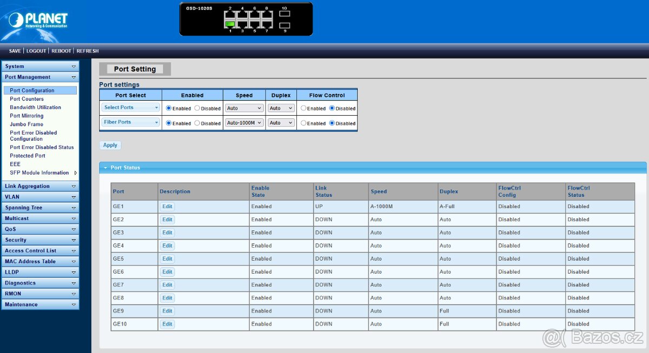649x353 pixels.
Task: Enable Flow Control for Select Ports
Action: [304, 108]
